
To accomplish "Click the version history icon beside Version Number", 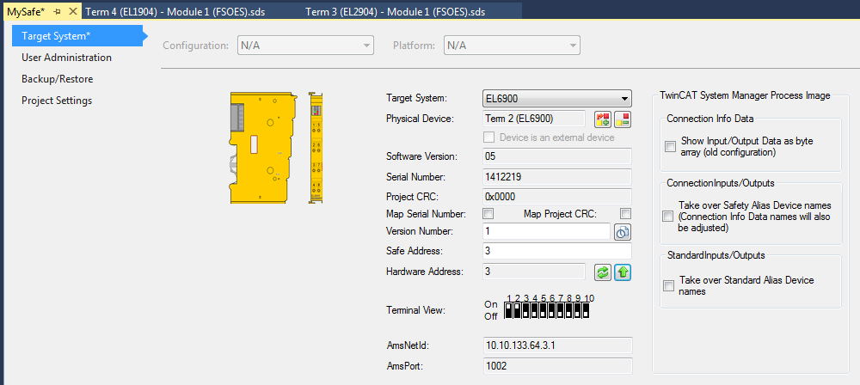I will pyautogui.click(x=623, y=231).
